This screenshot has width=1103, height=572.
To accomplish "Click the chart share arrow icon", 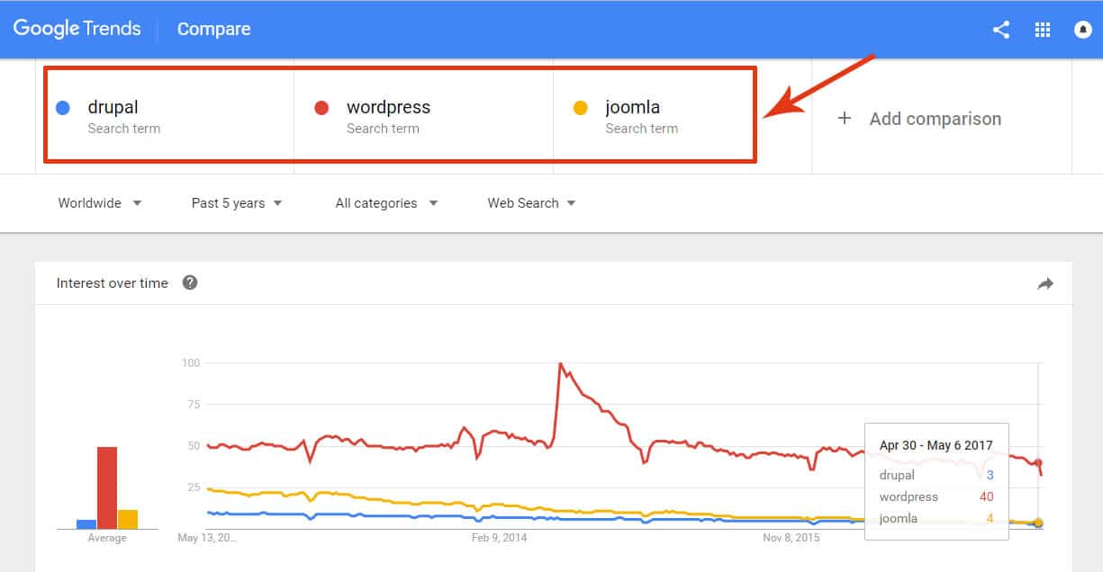I will (1044, 284).
